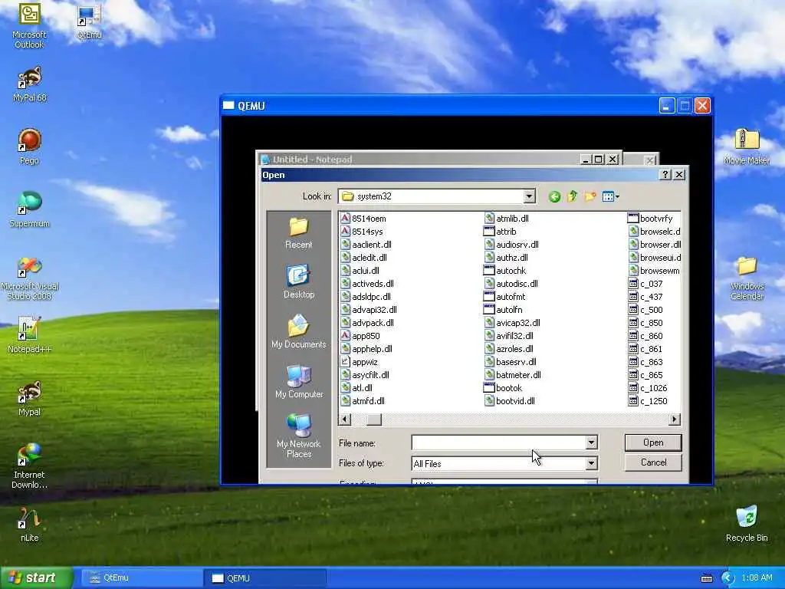The image size is (785, 589).
Task: Select file atmlib.dll
Action: tap(507, 219)
